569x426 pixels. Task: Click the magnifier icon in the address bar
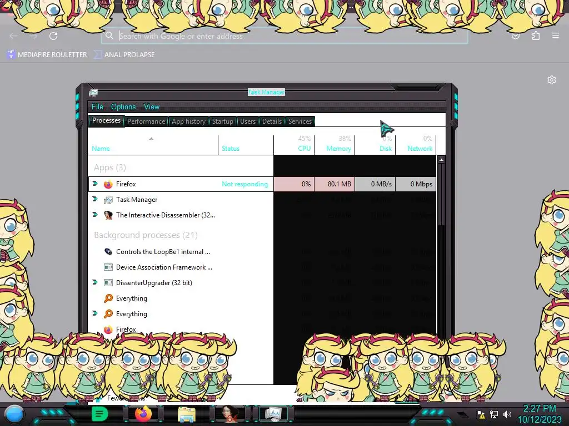click(x=109, y=35)
